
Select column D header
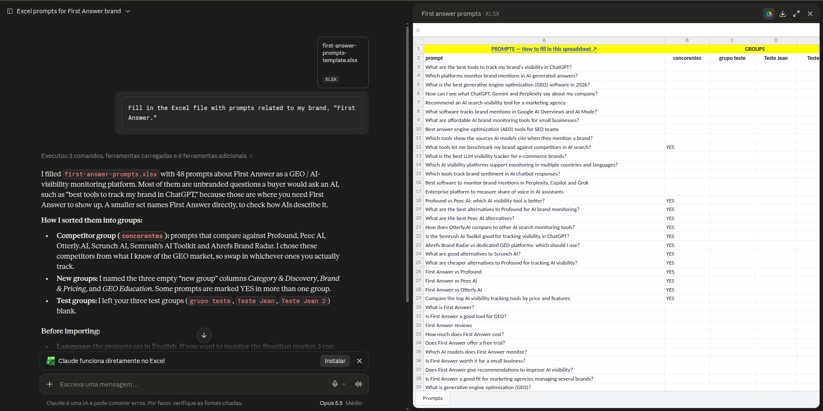coord(776,40)
